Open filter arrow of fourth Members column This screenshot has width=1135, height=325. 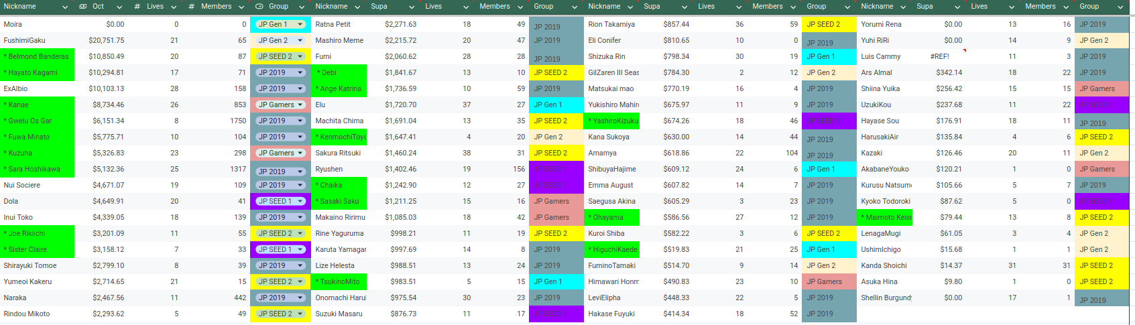tap(1066, 7)
